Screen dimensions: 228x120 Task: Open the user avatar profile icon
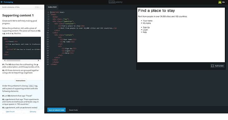click(220, 2)
